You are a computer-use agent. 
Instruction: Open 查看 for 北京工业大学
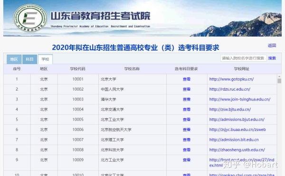point(187,120)
